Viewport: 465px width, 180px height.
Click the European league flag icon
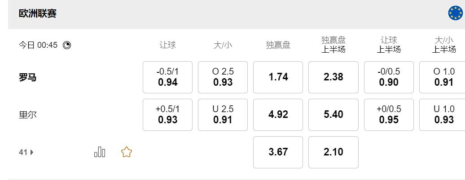point(455,14)
